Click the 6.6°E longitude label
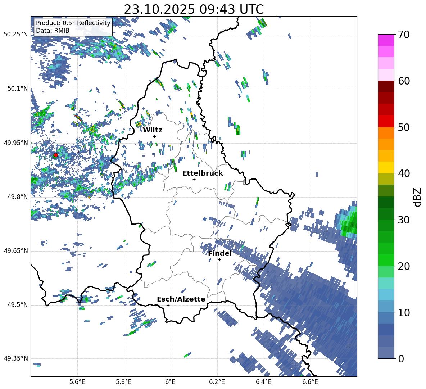Image resolution: width=426 pixels, height=389 pixels. 310,382
